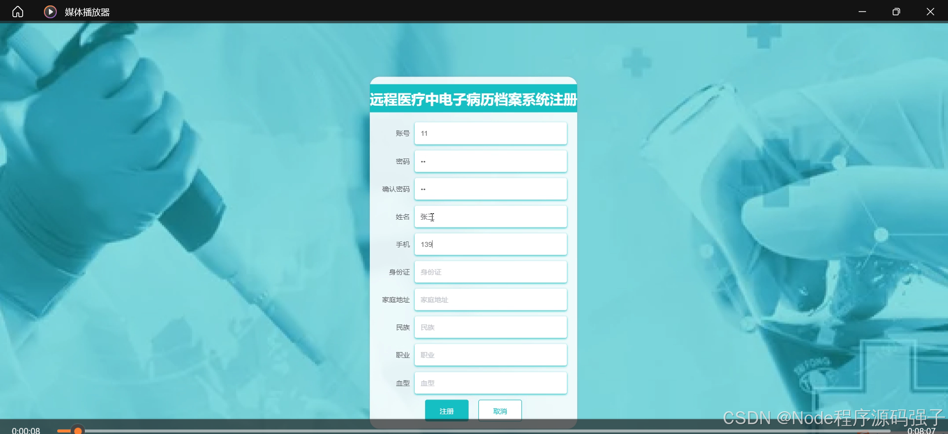Viewport: 948px width, 434px height.
Task: Click the 职业 occupation input field
Action: point(490,355)
